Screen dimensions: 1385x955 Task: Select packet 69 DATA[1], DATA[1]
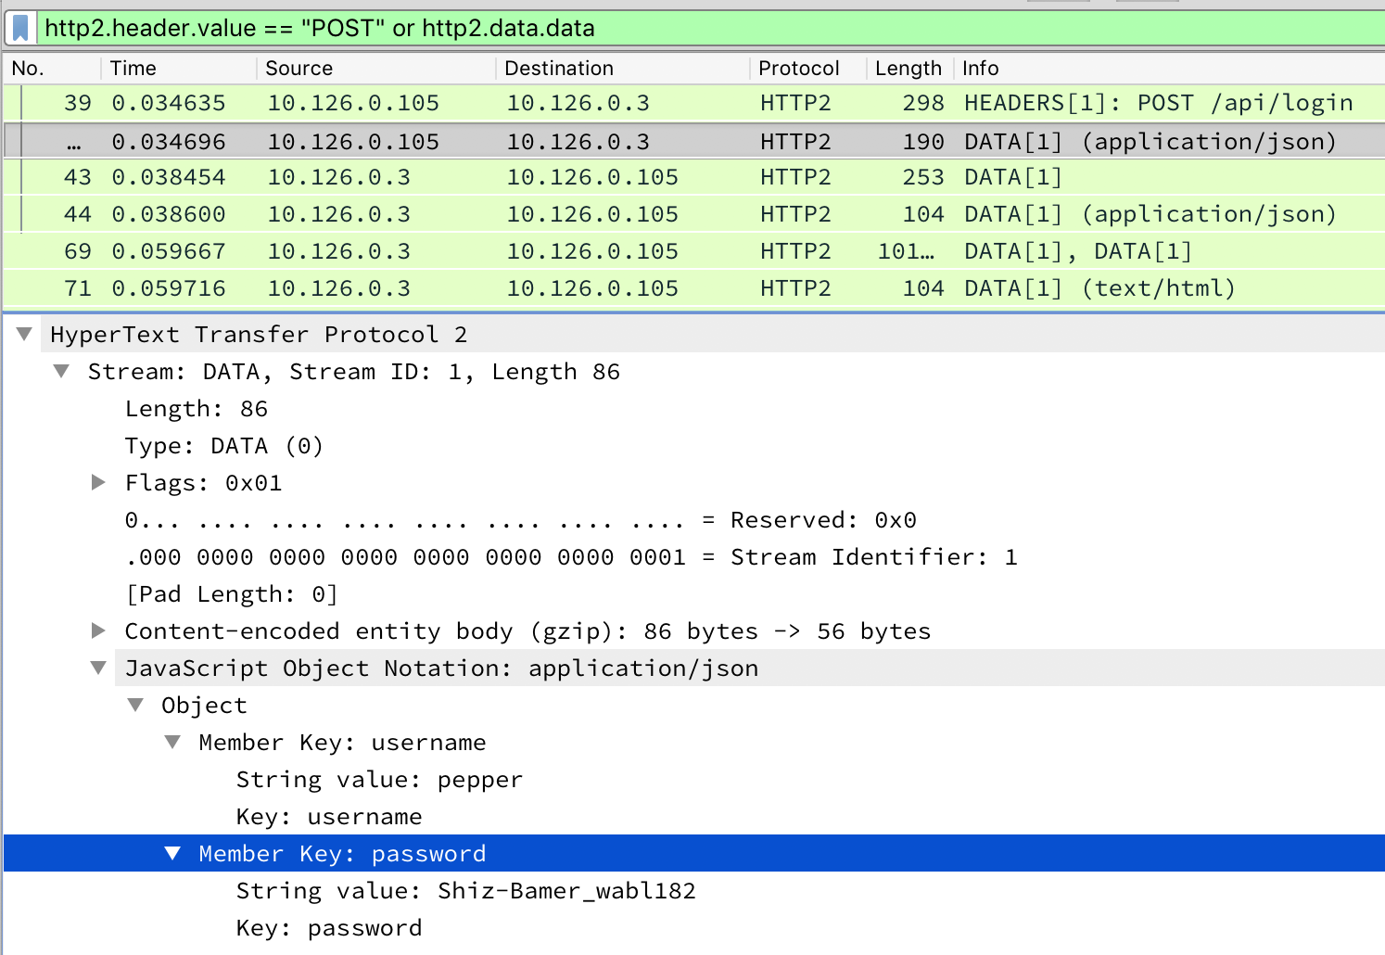(693, 251)
